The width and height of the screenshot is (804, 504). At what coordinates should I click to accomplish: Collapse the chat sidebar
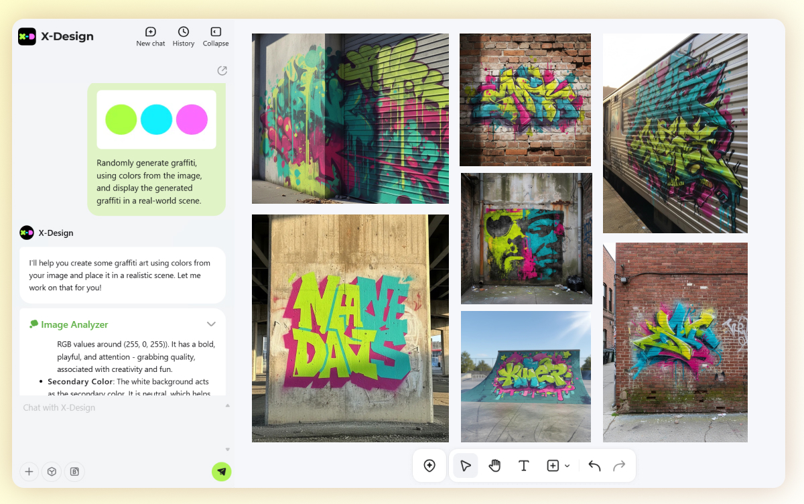point(216,36)
